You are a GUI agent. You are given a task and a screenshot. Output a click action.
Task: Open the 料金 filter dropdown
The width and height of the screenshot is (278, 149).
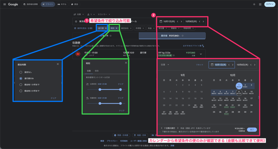tap(151, 28)
